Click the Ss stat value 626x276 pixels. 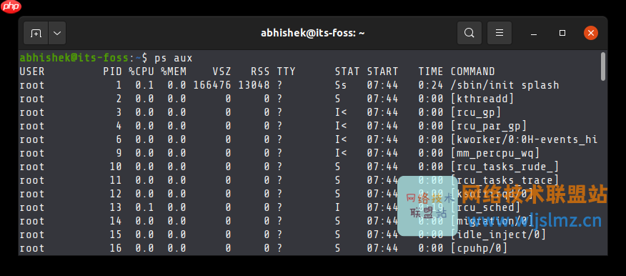click(x=341, y=85)
